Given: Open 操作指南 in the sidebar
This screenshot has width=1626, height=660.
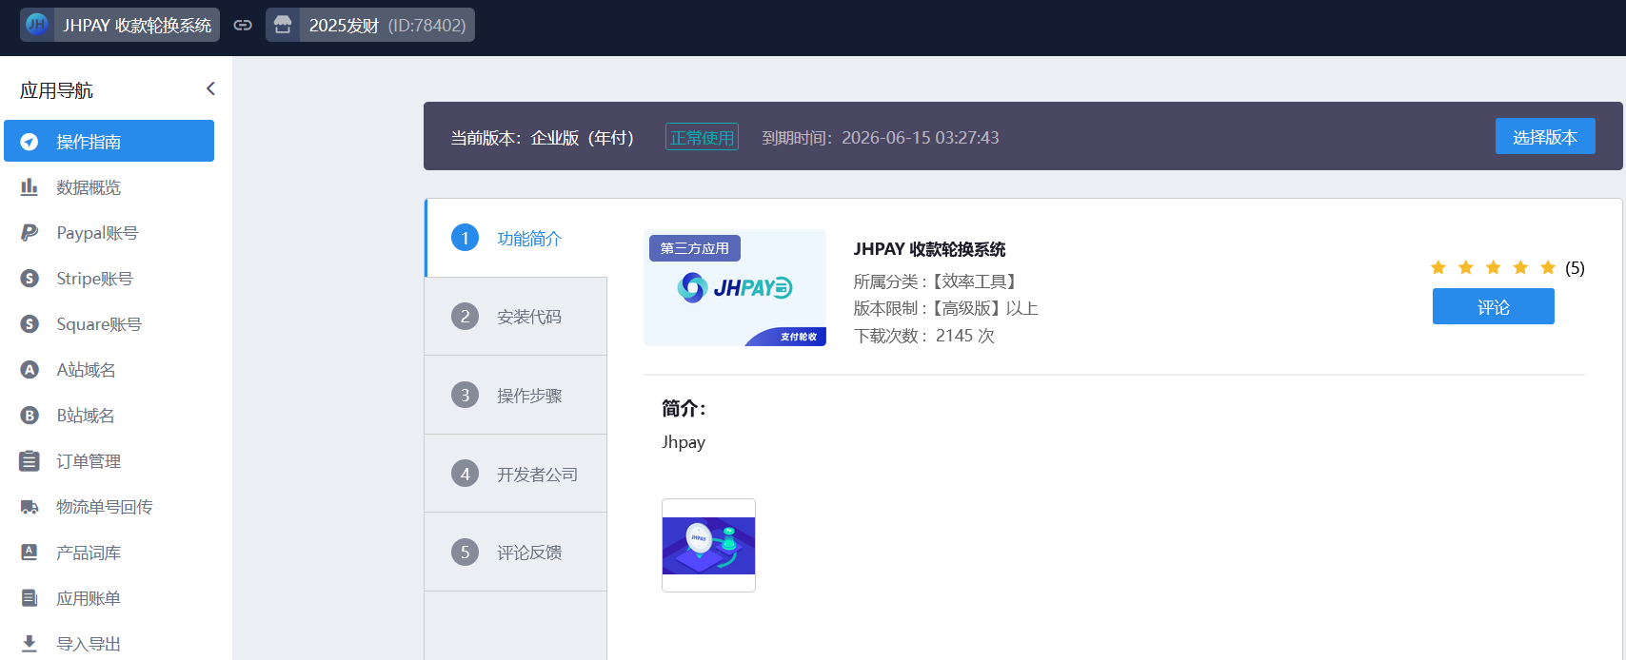Looking at the screenshot, I should tap(109, 141).
